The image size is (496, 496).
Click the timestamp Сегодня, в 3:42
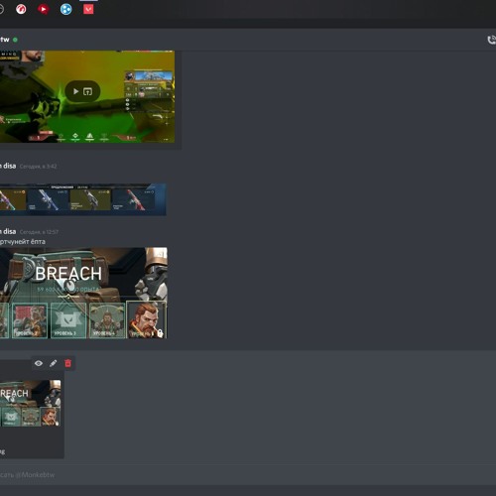(x=38, y=167)
